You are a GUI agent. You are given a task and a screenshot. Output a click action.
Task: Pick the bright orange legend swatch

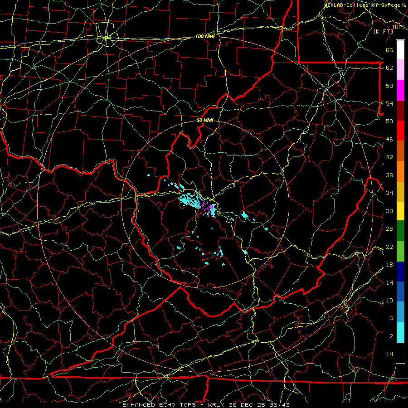coord(400,171)
